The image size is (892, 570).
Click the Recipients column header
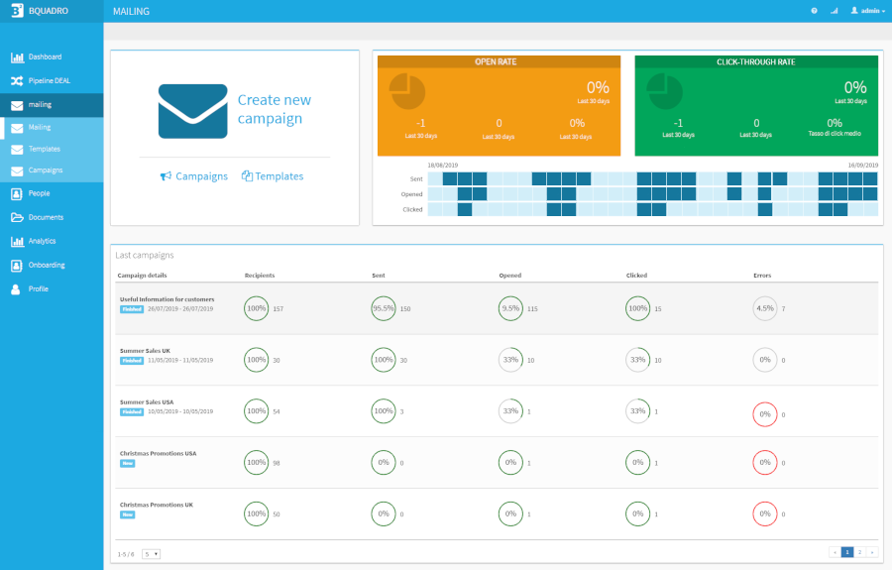click(x=260, y=276)
